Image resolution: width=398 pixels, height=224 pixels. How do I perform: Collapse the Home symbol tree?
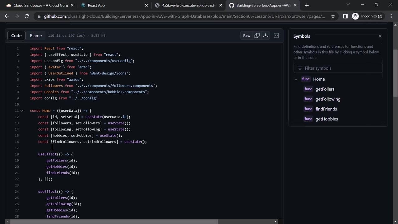point(296,79)
